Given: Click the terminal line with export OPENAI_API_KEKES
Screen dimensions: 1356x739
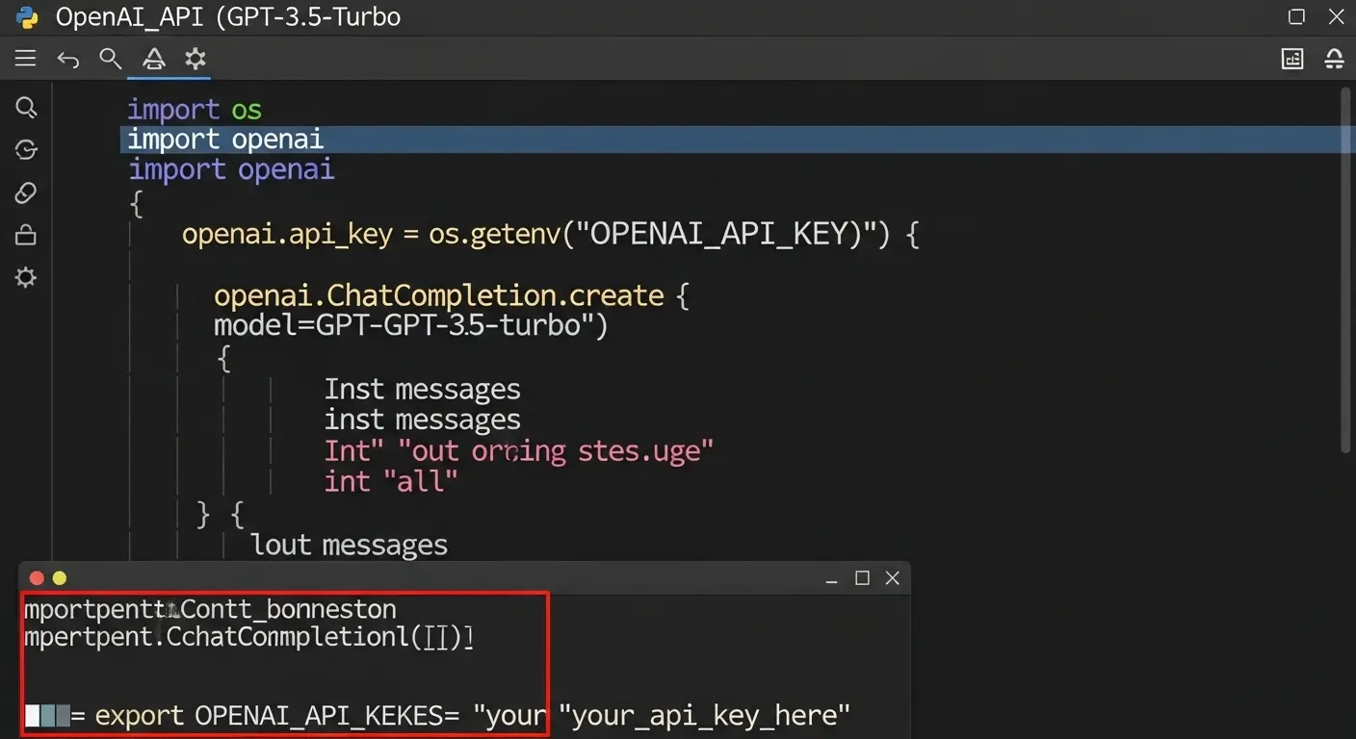Looking at the screenshot, I should coord(472,716).
